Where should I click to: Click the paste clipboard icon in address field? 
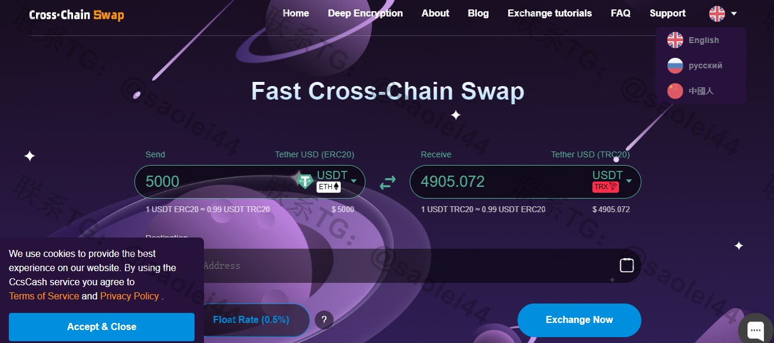tap(627, 265)
